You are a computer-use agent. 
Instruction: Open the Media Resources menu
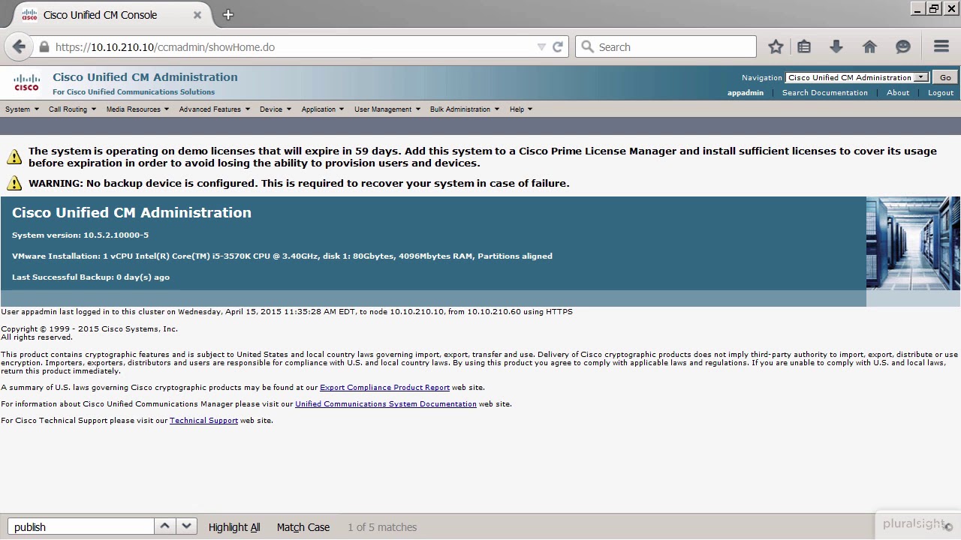[137, 109]
